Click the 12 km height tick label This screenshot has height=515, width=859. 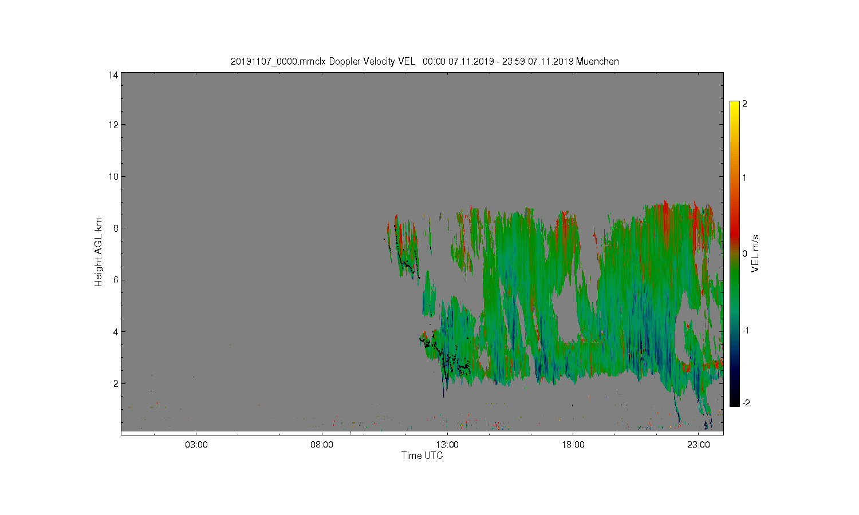pyautogui.click(x=113, y=125)
